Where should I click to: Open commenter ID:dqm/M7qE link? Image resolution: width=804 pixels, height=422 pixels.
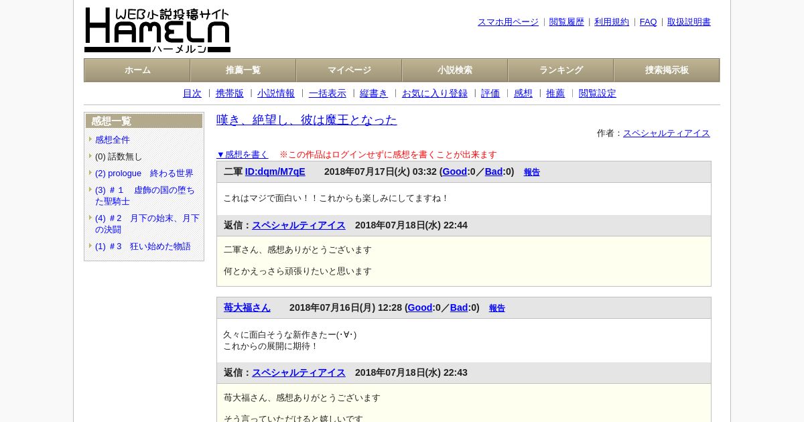[275, 172]
